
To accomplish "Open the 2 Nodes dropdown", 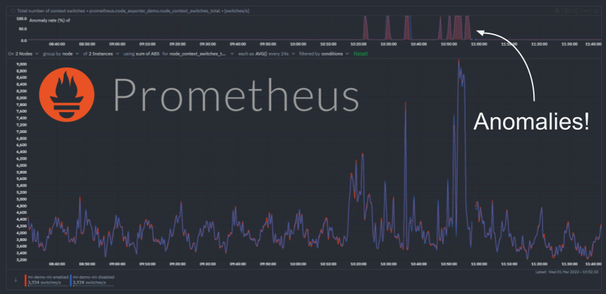I will (26, 54).
